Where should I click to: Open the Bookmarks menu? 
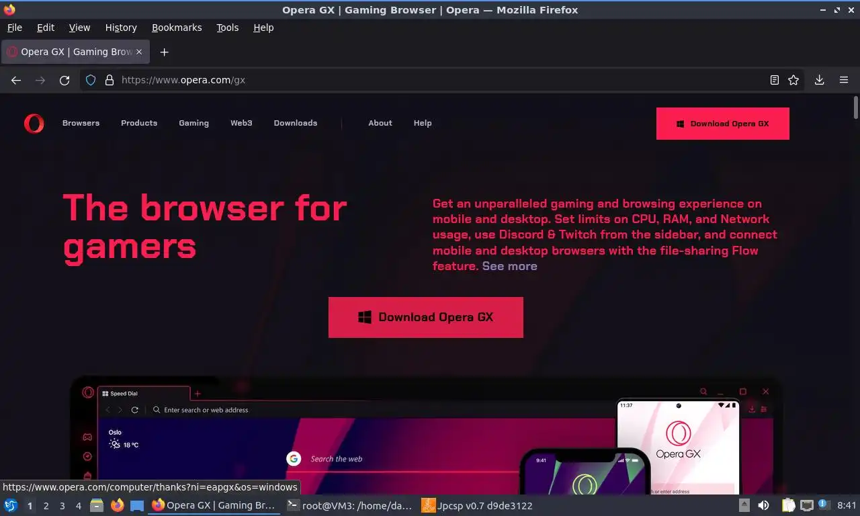tap(177, 28)
